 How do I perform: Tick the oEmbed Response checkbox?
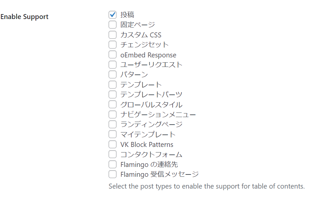113,55
